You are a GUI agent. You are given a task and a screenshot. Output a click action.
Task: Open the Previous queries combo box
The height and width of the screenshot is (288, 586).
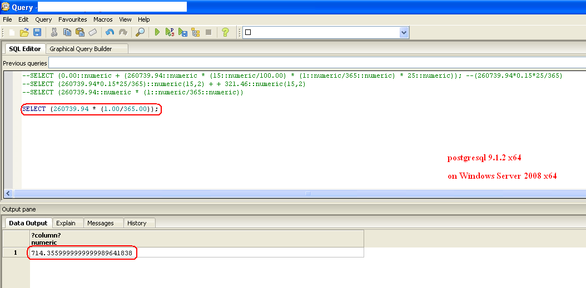point(317,63)
